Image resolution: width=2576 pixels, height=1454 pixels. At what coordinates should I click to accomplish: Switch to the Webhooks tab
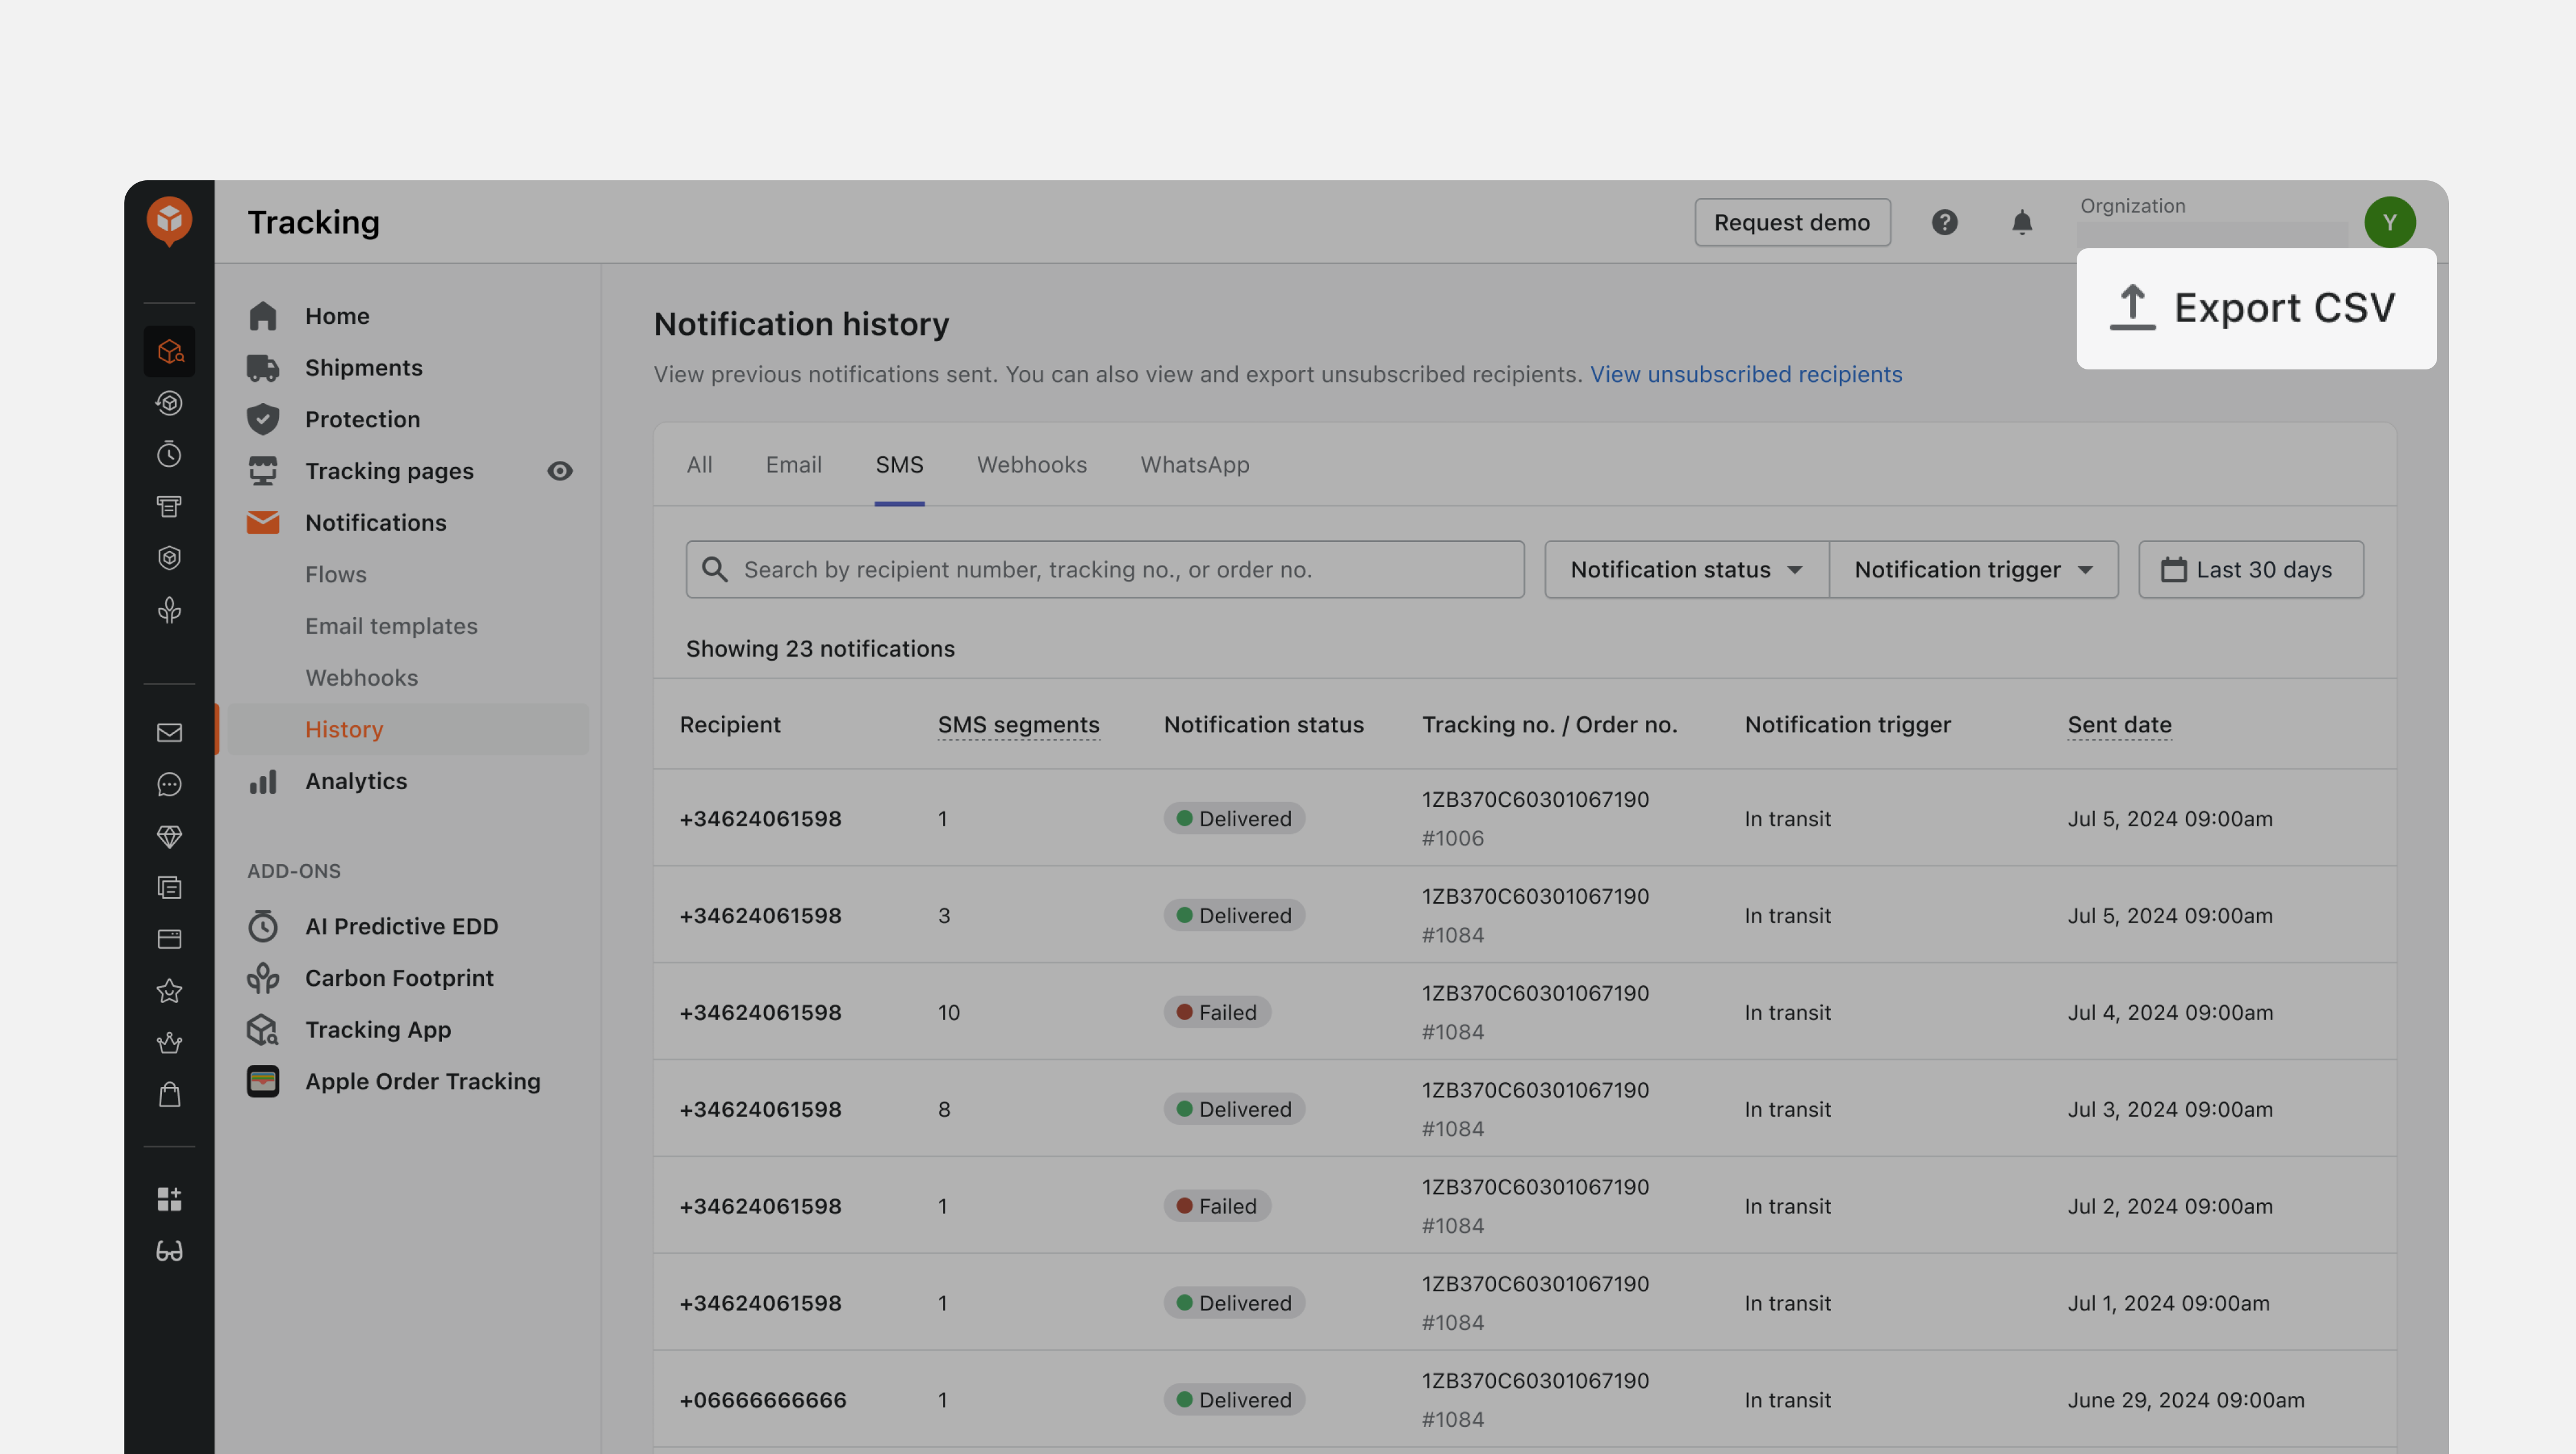1031,465
